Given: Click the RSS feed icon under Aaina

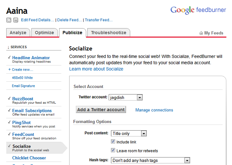Looking at the screenshot, I should (9, 20).
